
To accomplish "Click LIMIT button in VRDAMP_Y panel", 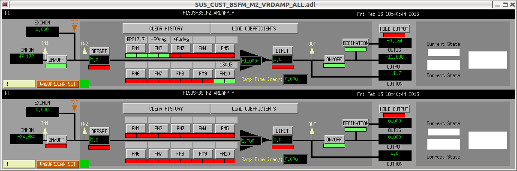I will point(283,131).
